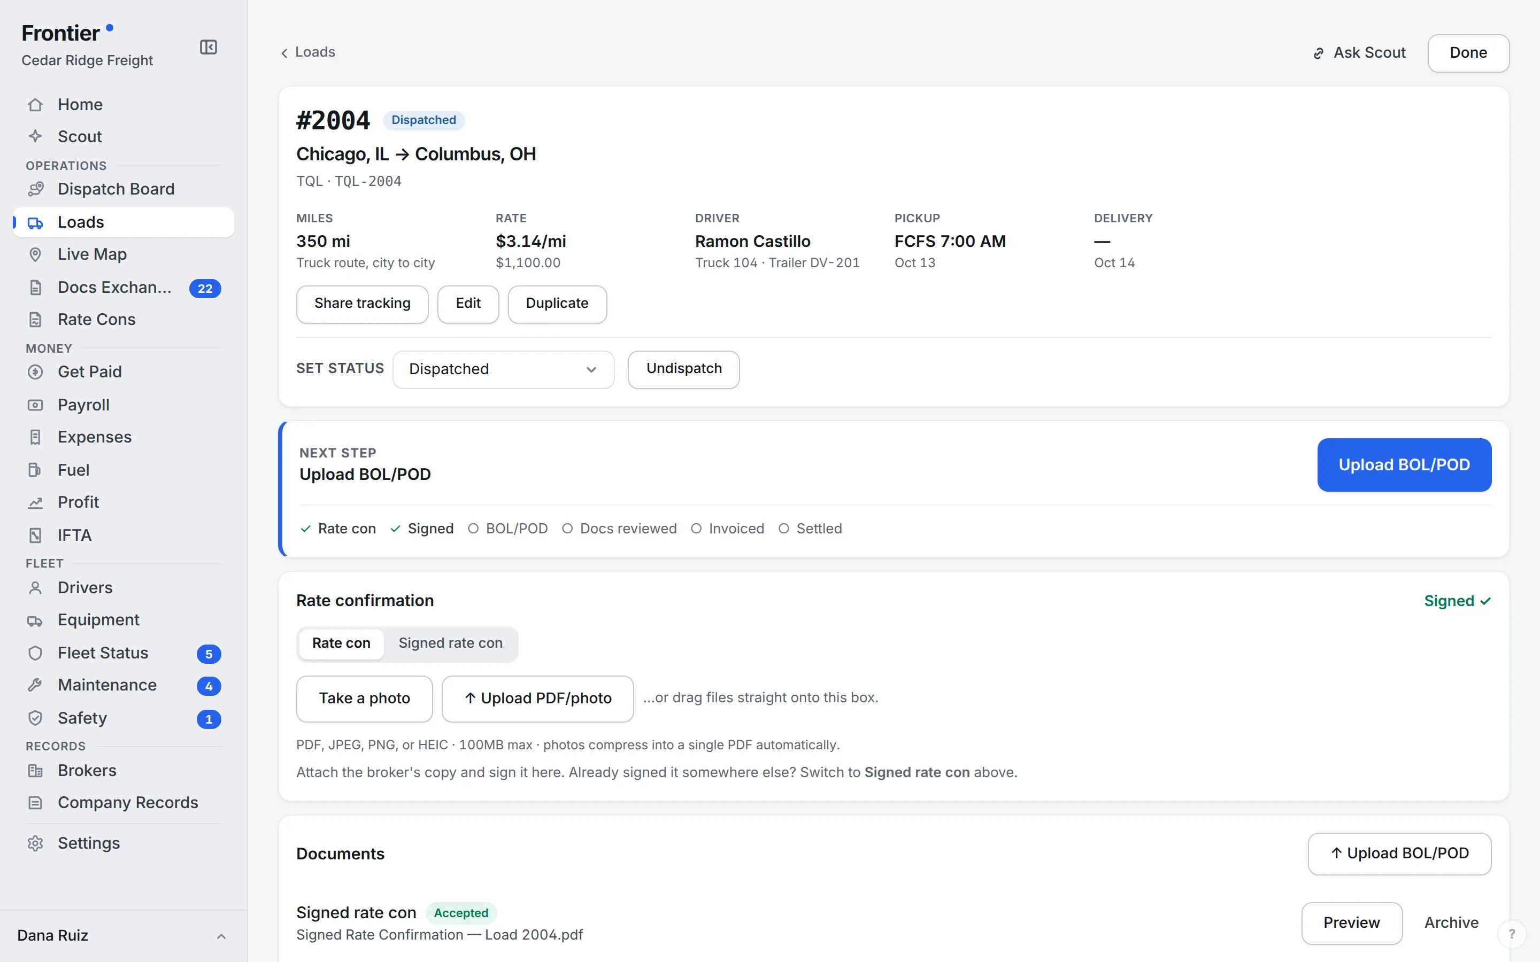Click the Done button
This screenshot has width=1540, height=962.
[1468, 53]
